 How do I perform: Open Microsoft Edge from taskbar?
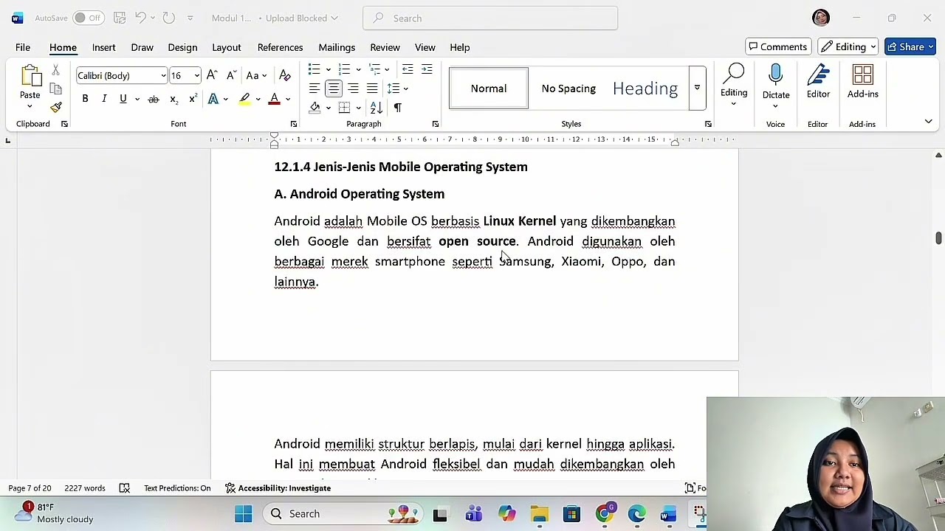[x=636, y=514]
